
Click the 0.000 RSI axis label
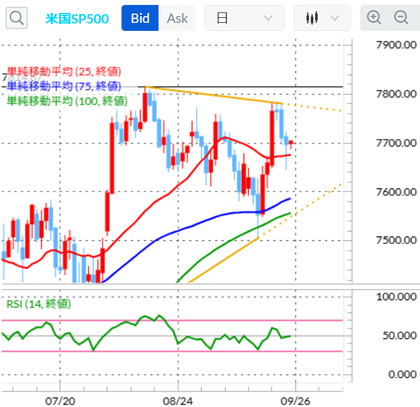pyautogui.click(x=402, y=374)
